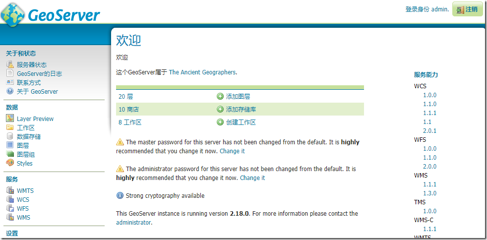Viewport: 487px width, 240px height.
Task: Click the WMTS service icon
Action: (x=10, y=190)
